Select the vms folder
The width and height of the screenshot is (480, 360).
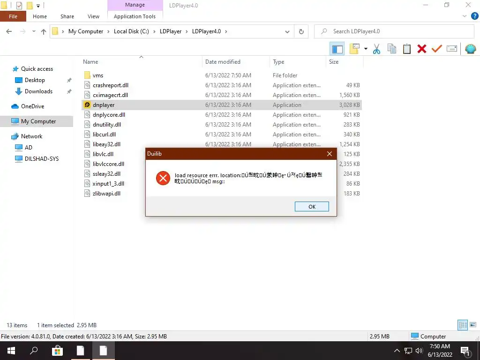pos(98,75)
